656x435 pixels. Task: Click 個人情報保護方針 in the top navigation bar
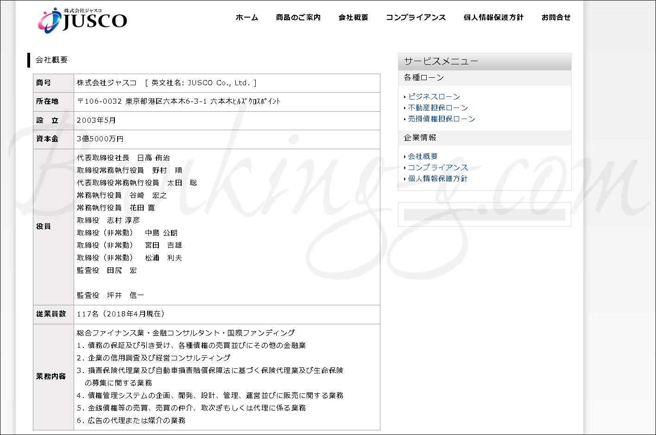(x=493, y=18)
